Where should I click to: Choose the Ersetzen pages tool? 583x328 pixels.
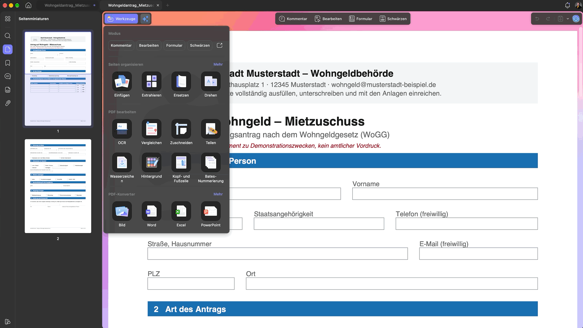[181, 85]
